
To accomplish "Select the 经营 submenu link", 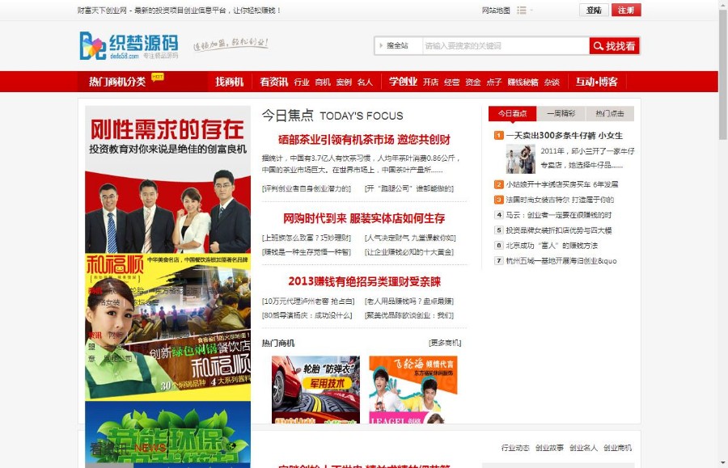I will coord(451,82).
